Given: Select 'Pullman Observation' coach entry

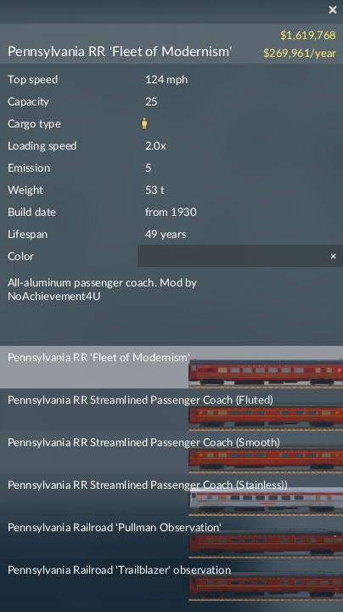Looking at the screenshot, I should click(x=171, y=537).
